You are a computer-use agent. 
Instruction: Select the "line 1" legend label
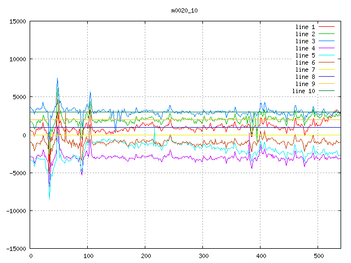click(x=305, y=27)
